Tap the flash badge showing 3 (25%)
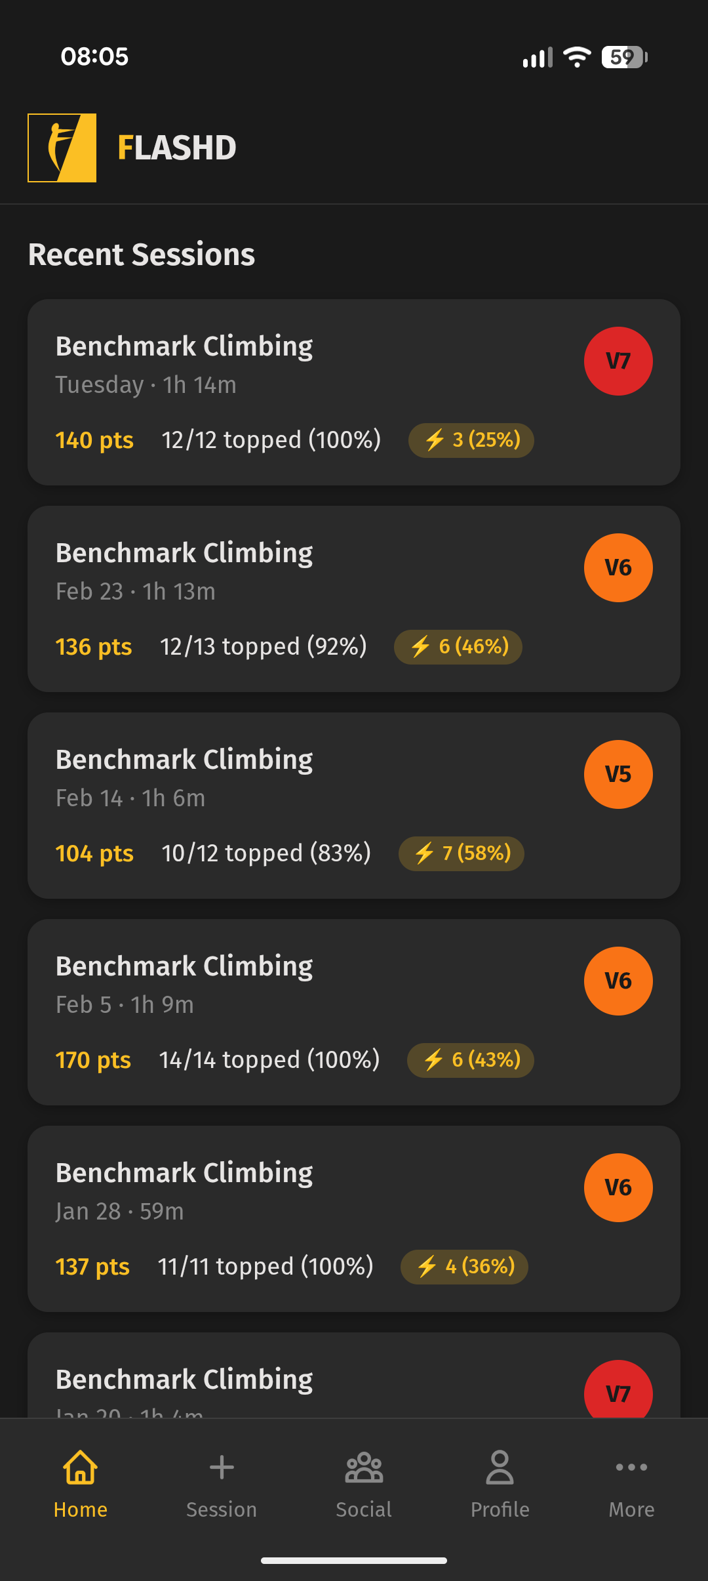The image size is (708, 1581). [471, 440]
